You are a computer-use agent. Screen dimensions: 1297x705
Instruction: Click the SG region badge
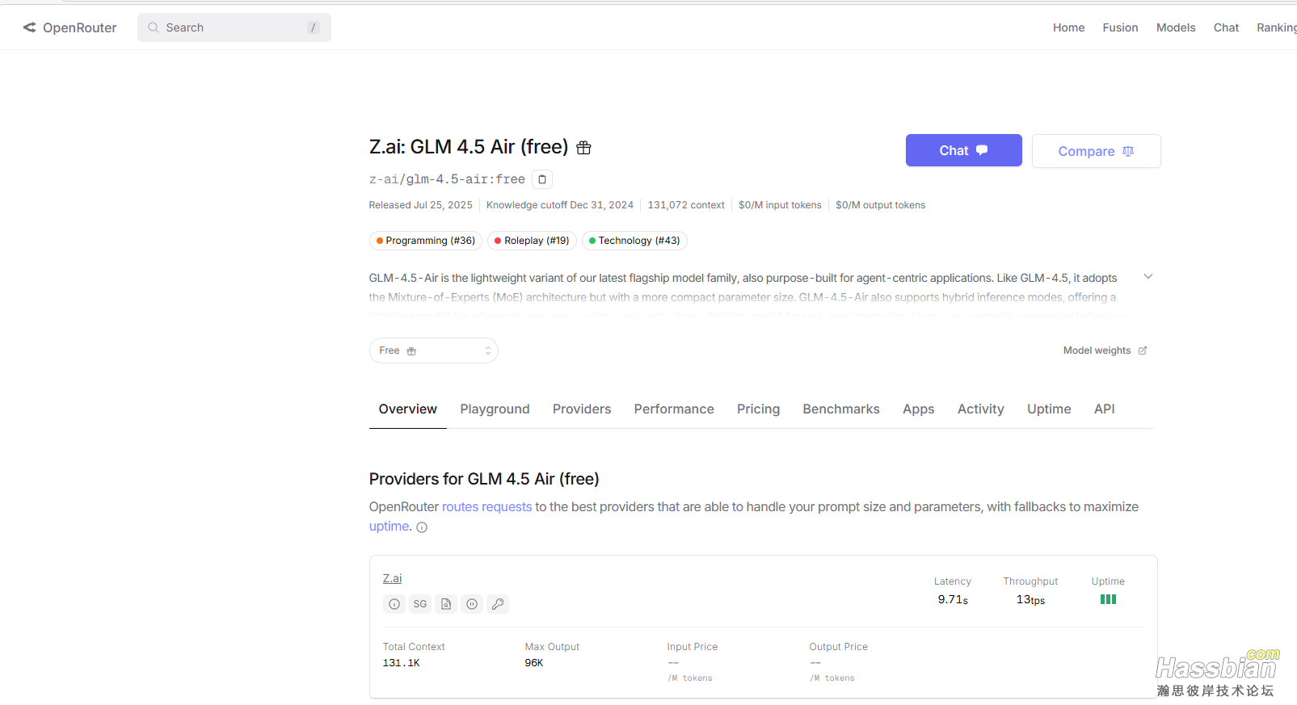pyautogui.click(x=420, y=604)
